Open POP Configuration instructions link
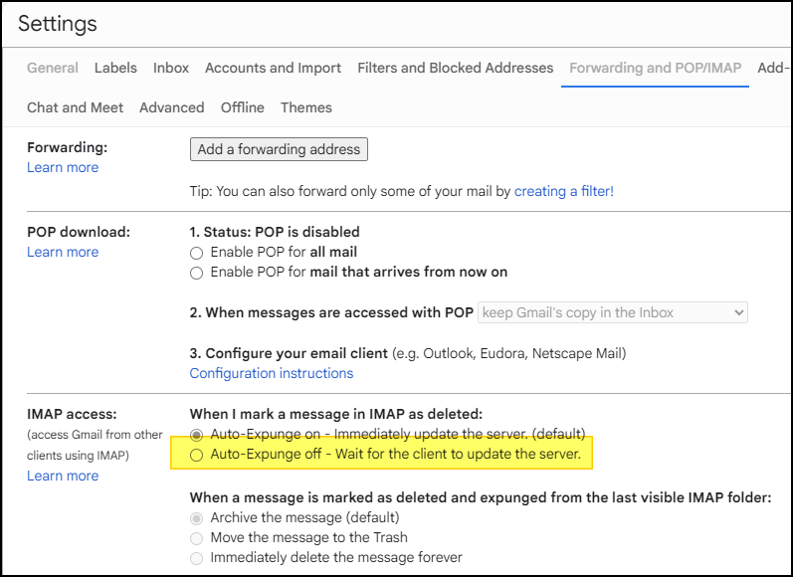Image resolution: width=793 pixels, height=577 pixels. pyautogui.click(x=271, y=373)
